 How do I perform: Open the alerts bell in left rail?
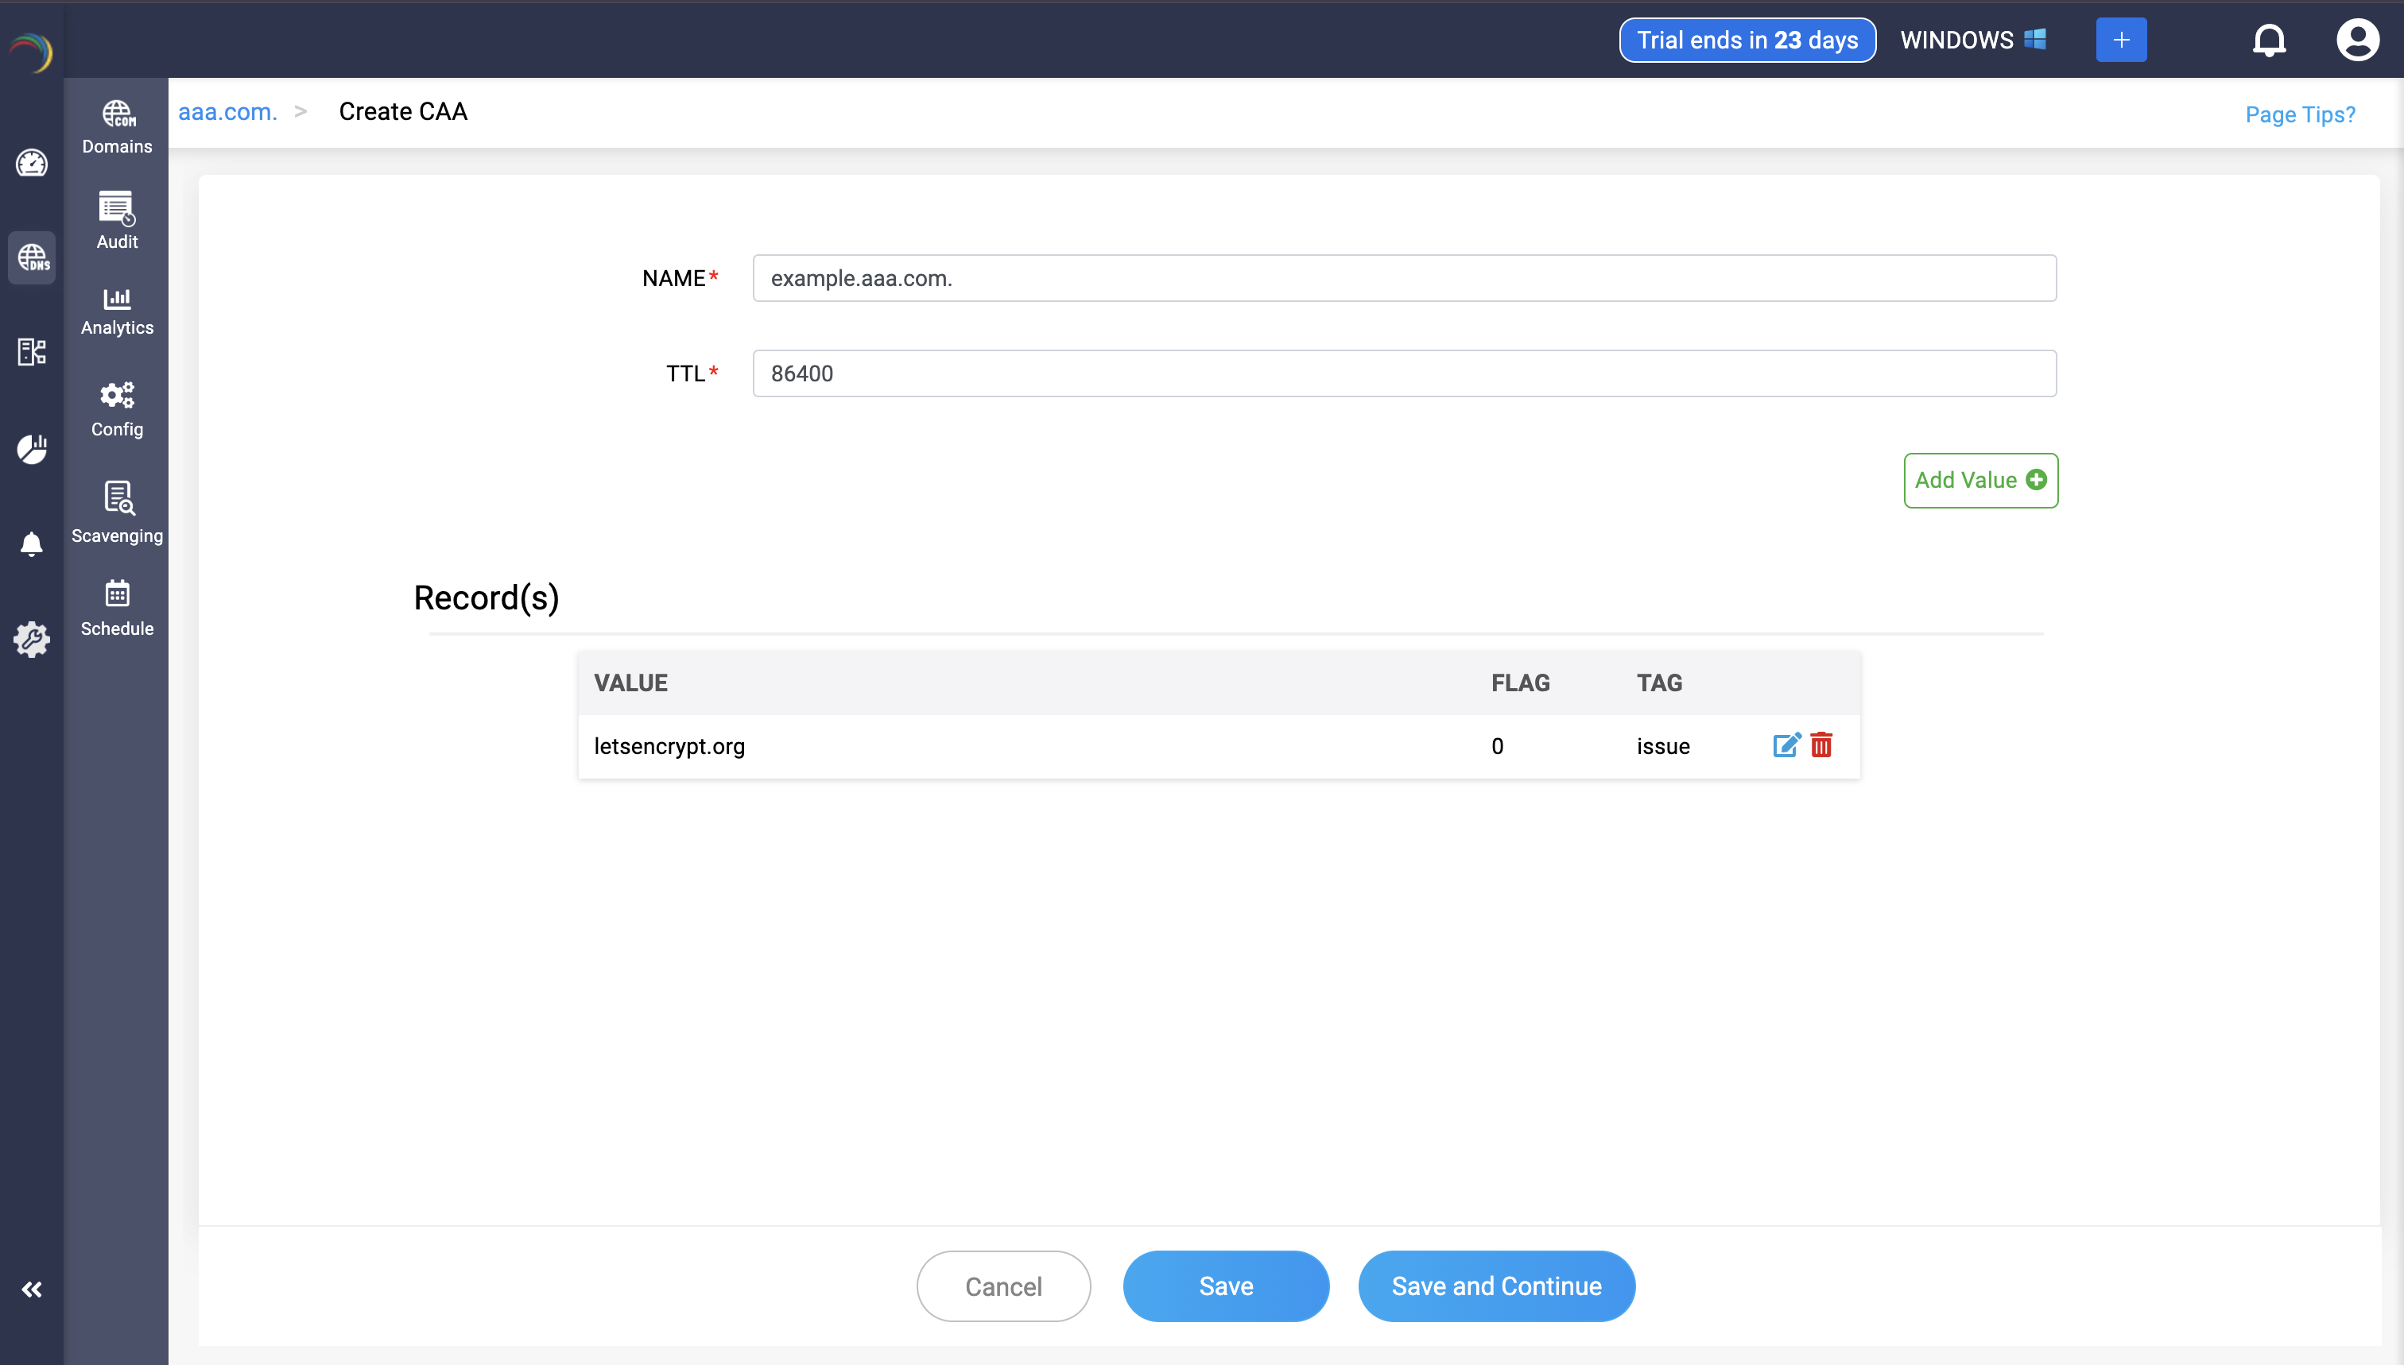tap(32, 543)
